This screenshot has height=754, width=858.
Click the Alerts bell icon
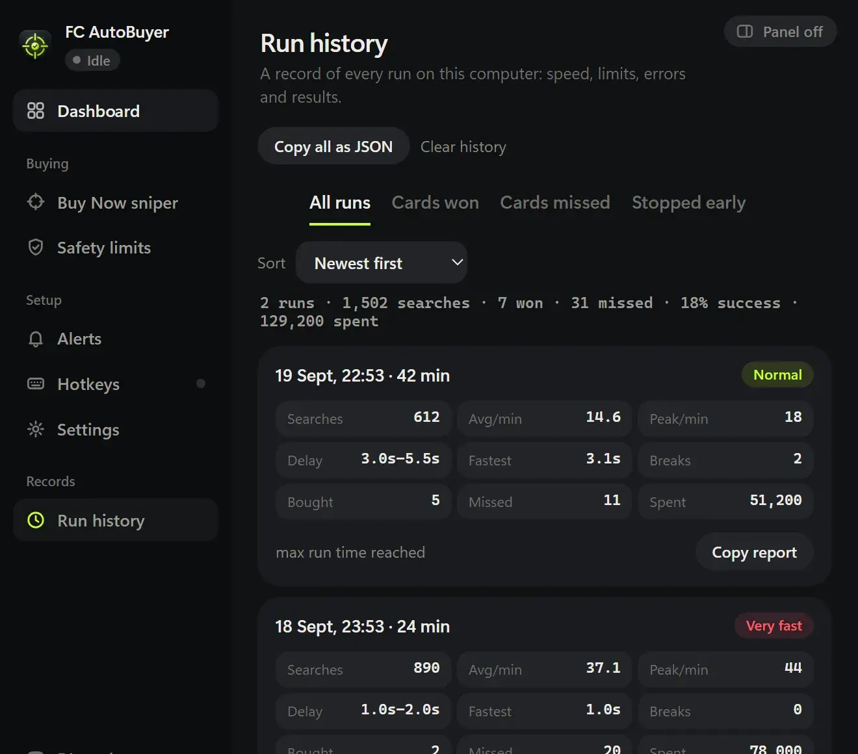point(36,339)
